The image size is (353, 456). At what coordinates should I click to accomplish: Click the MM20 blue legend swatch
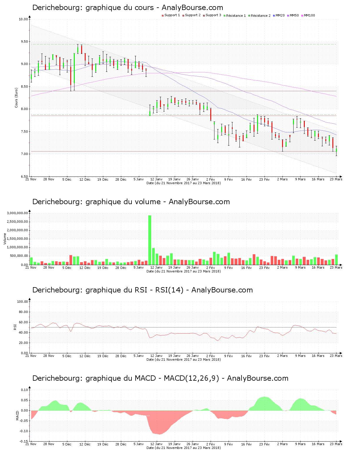pyautogui.click(x=274, y=16)
